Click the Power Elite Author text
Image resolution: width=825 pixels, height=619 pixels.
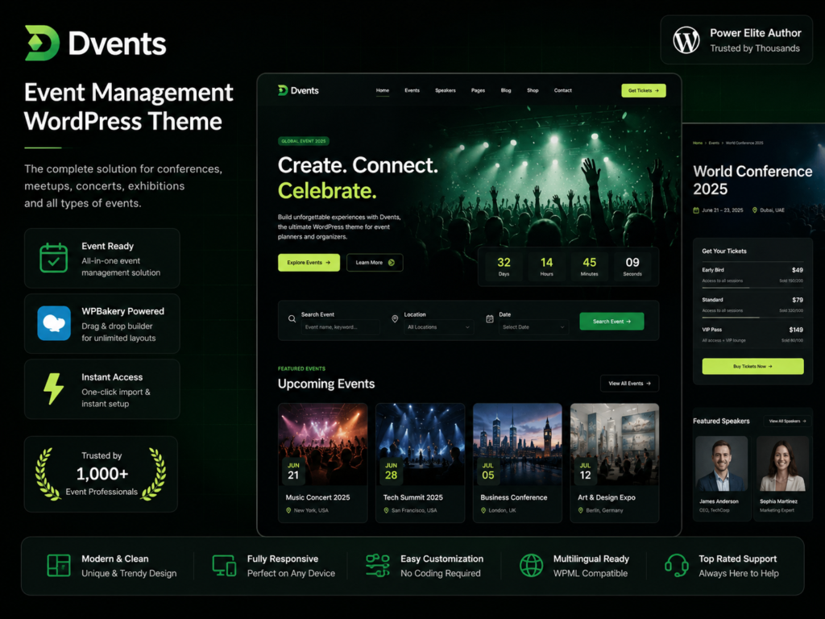pyautogui.click(x=756, y=33)
